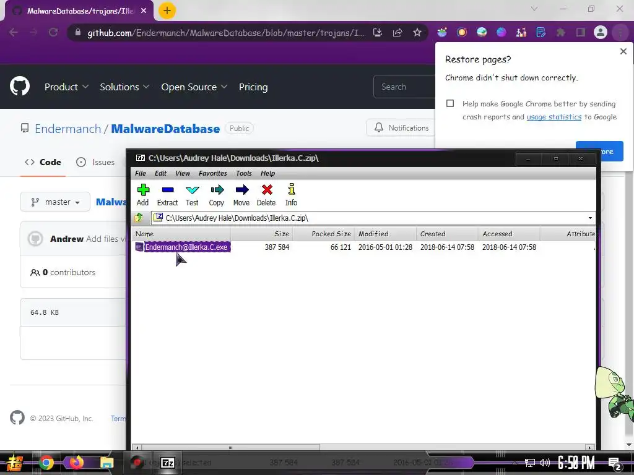Expand the Open Source menu on GitHub
Viewport: 634px width, 475px height.
(194, 87)
